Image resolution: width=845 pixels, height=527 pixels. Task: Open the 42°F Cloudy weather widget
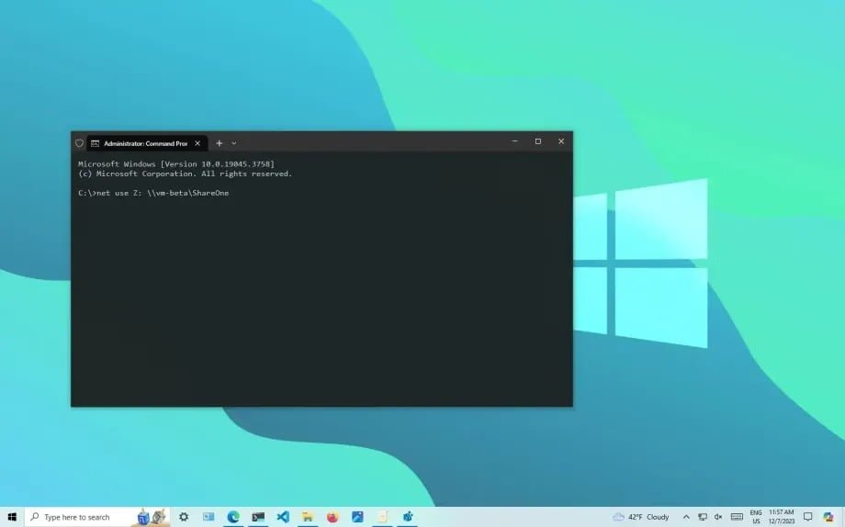(641, 517)
